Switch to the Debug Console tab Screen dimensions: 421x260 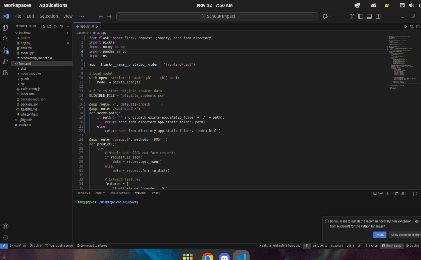coord(120,193)
